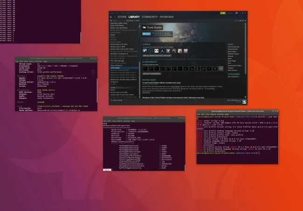Open the Big Picture controller icon
The height and width of the screenshot is (211, 303).
(236, 13)
